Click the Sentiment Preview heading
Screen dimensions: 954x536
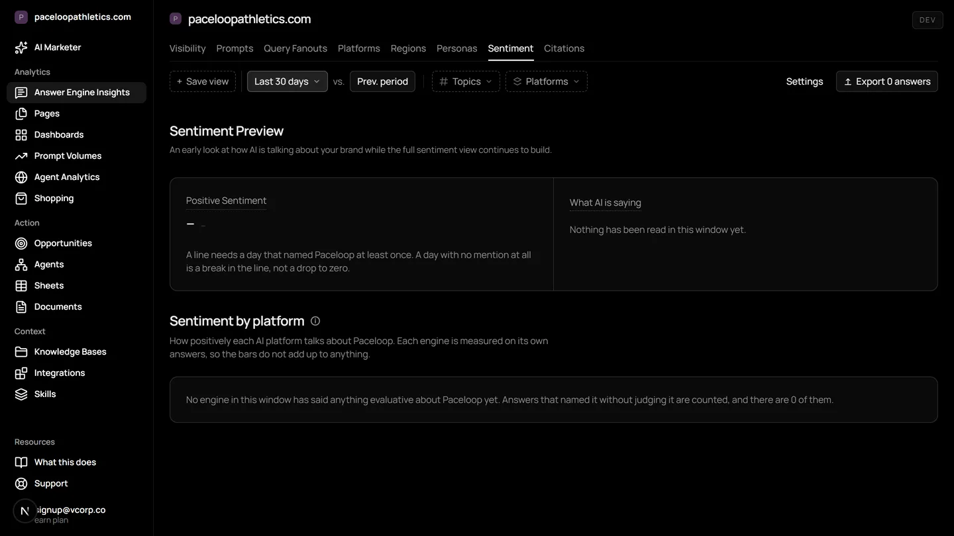click(x=227, y=131)
